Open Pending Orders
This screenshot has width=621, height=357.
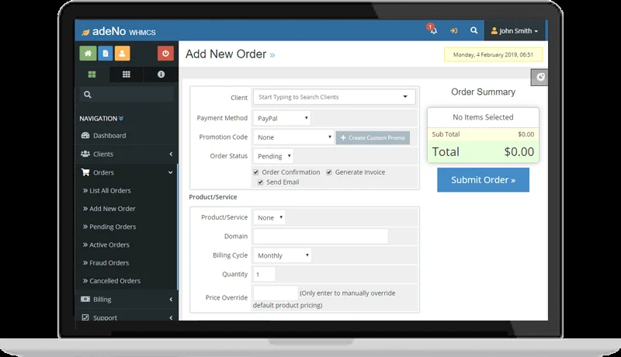tap(109, 227)
